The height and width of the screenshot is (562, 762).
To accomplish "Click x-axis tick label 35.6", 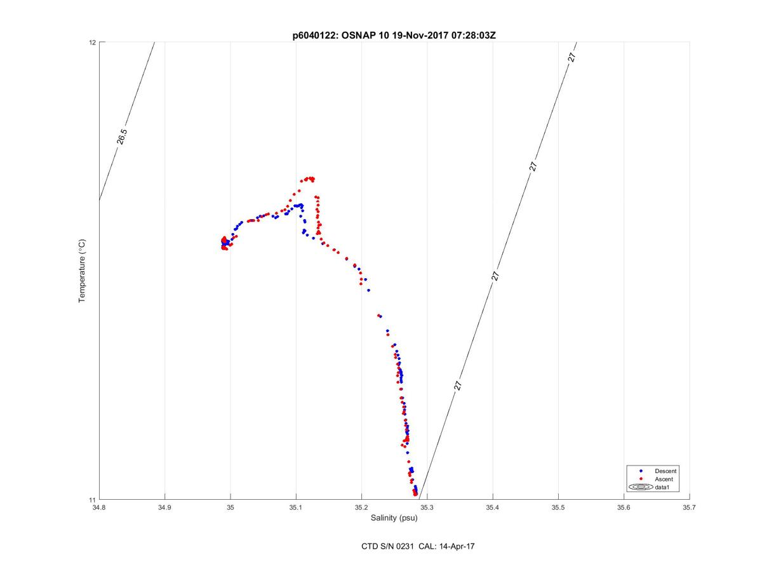I will 624,507.
